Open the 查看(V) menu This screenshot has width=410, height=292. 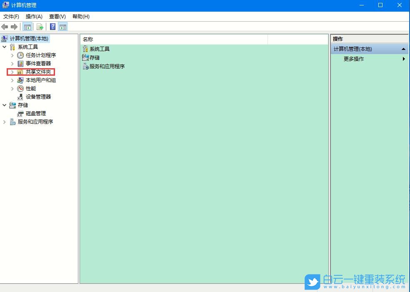tap(57, 17)
